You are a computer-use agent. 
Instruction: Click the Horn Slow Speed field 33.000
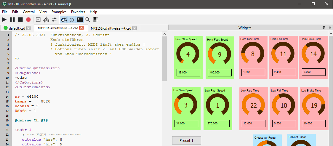click(188, 73)
